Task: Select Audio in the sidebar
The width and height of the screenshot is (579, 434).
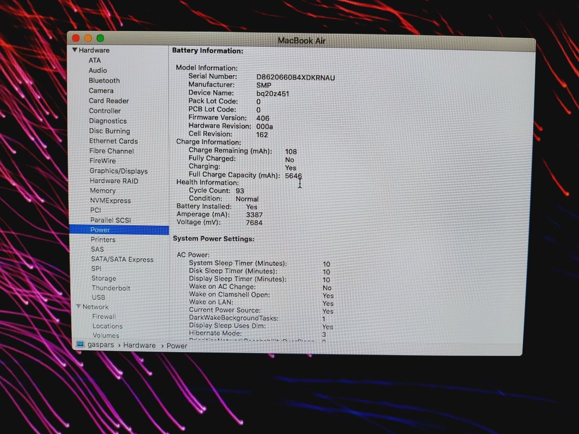Action: pos(98,70)
